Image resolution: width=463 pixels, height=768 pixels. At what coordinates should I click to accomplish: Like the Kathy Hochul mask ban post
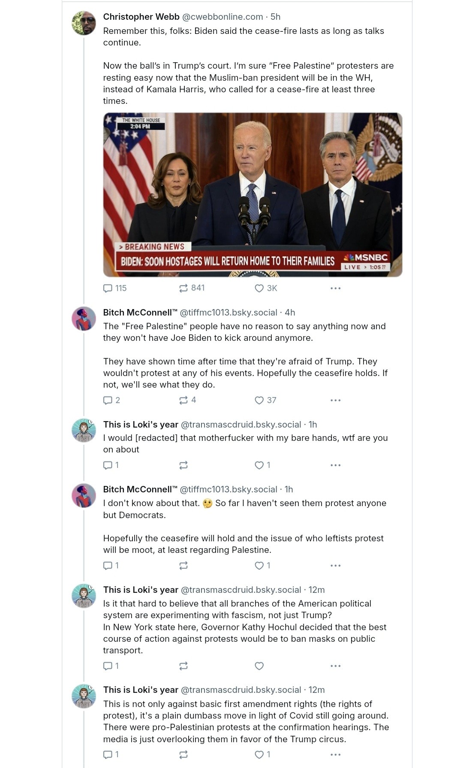tap(259, 666)
